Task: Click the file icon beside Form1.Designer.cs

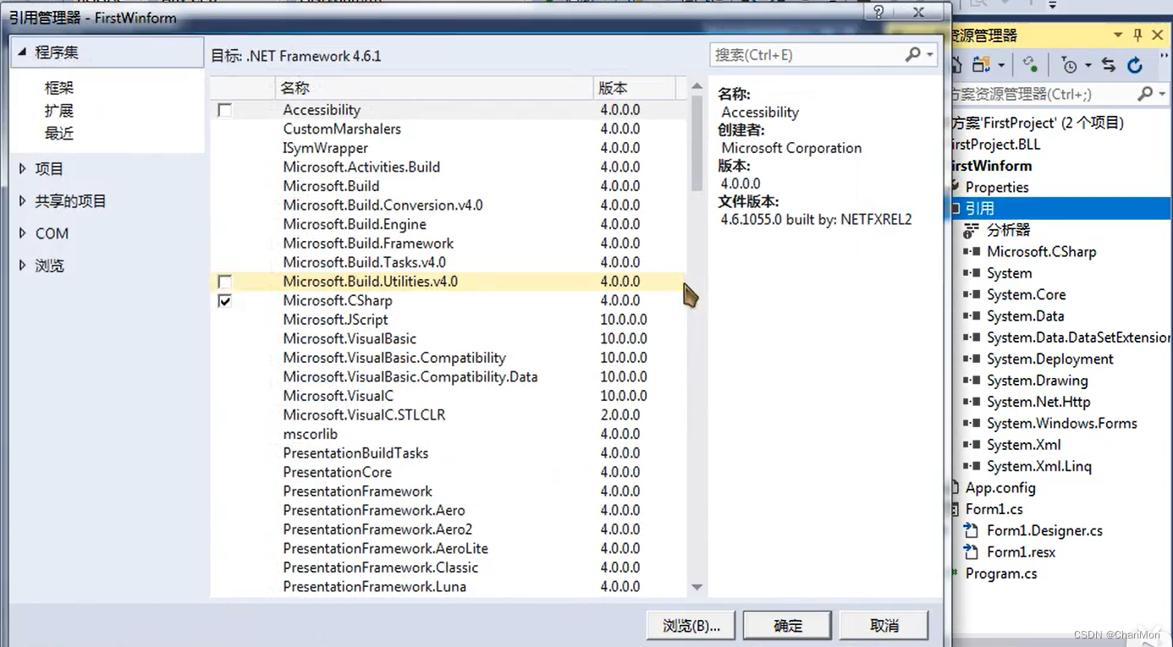Action: pyautogui.click(x=972, y=530)
